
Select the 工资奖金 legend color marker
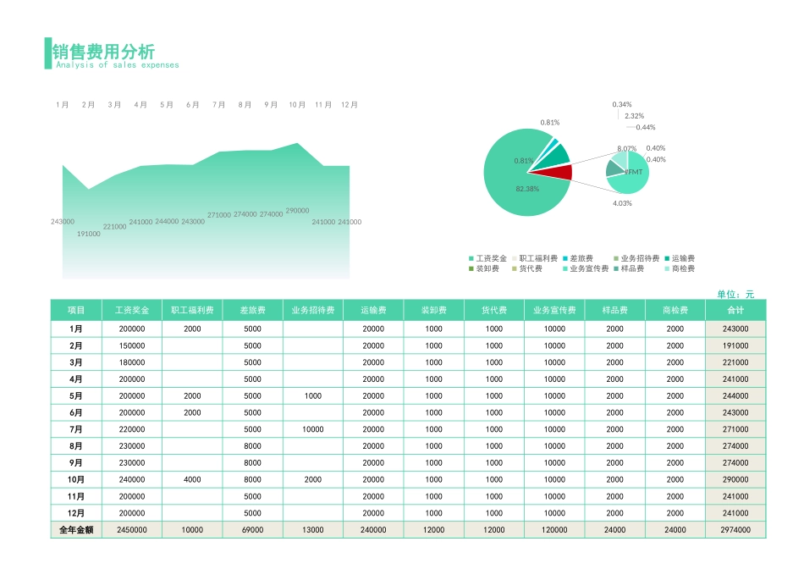pos(471,257)
